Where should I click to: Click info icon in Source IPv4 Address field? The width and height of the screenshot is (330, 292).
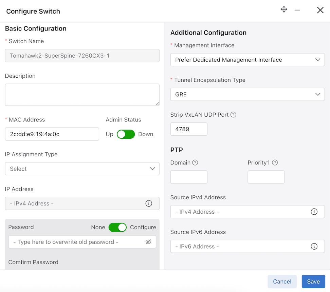click(x=314, y=212)
